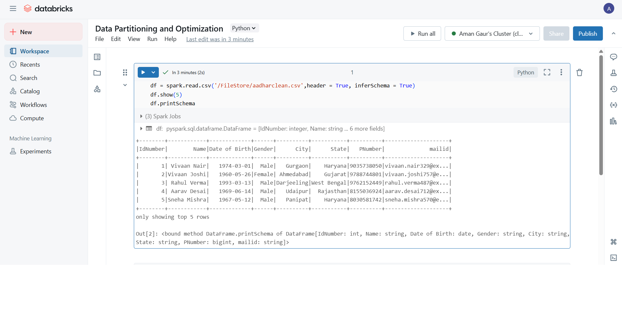Image resolution: width=622 pixels, height=311 pixels.
Task: Collapse the first code cell
Action: point(125,85)
